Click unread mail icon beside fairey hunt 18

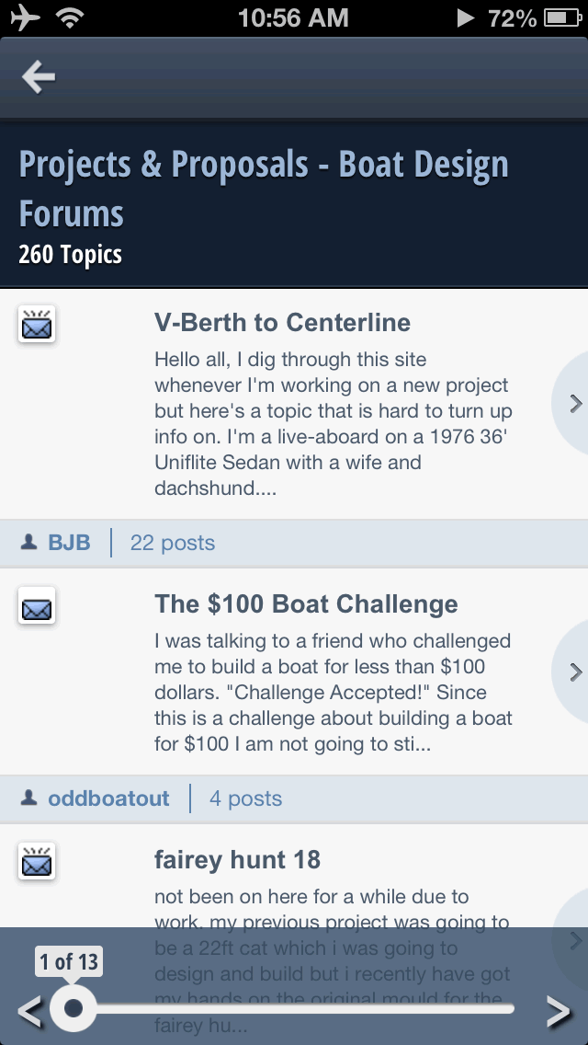[37, 861]
